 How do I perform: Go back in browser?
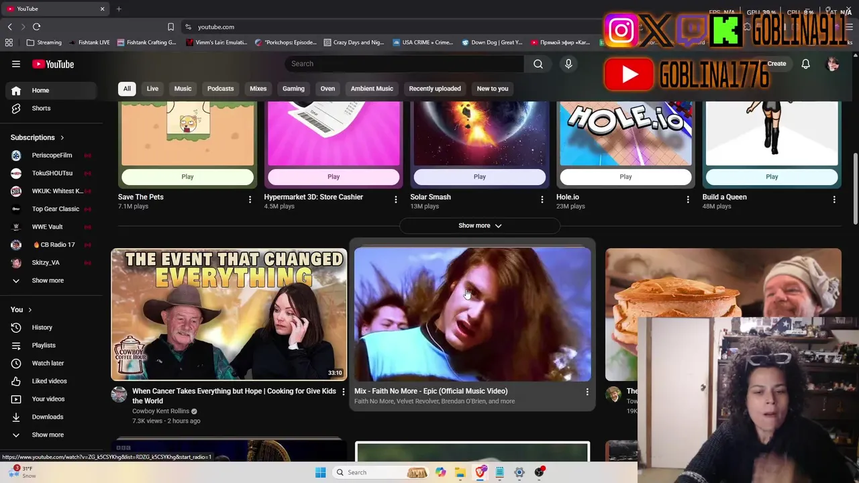click(x=9, y=27)
